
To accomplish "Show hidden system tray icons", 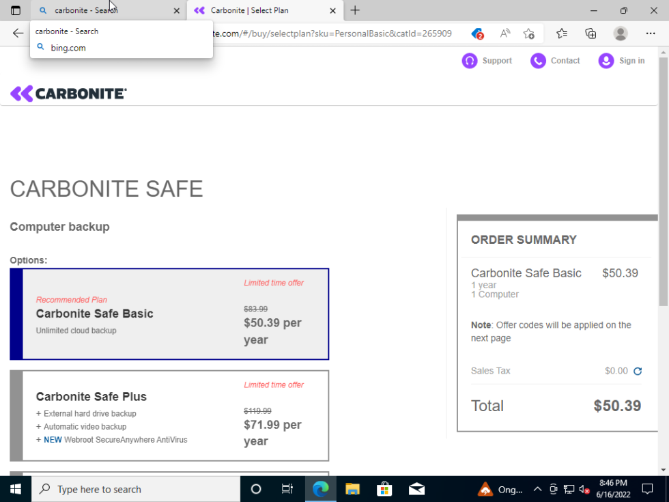I will 537,489.
